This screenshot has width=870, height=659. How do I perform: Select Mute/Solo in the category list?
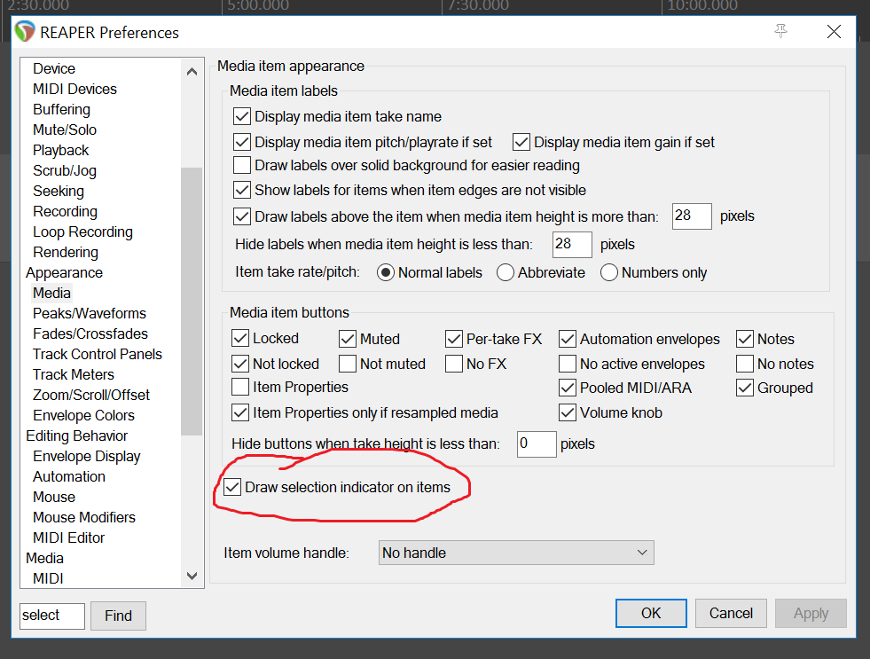click(x=65, y=129)
